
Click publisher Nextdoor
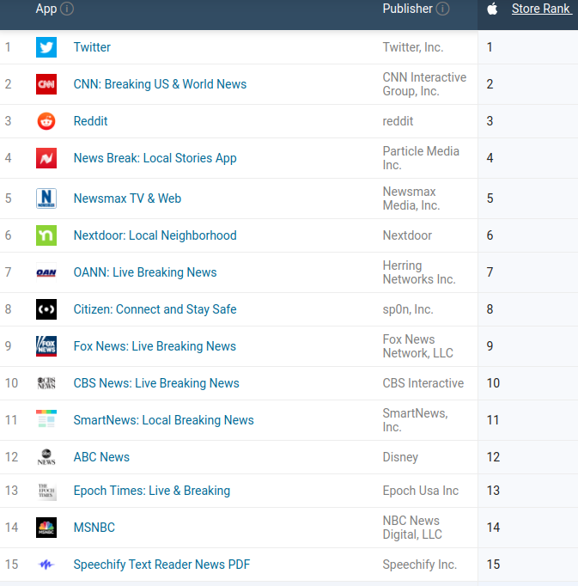coord(407,235)
